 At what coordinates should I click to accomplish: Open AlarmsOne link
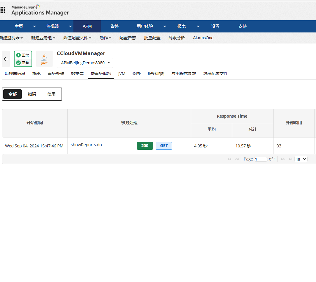pos(203,38)
